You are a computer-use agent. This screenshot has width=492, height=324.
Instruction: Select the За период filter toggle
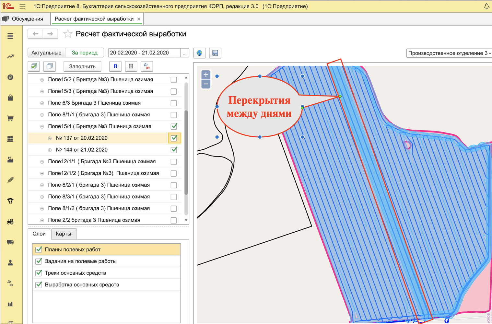[x=85, y=53]
